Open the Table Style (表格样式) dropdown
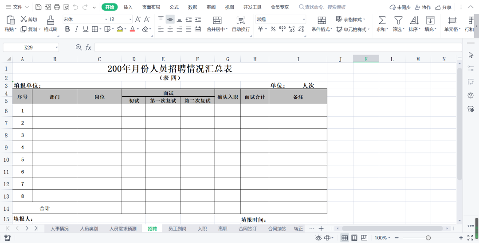Image resolution: width=479 pixels, height=243 pixels. point(351,19)
